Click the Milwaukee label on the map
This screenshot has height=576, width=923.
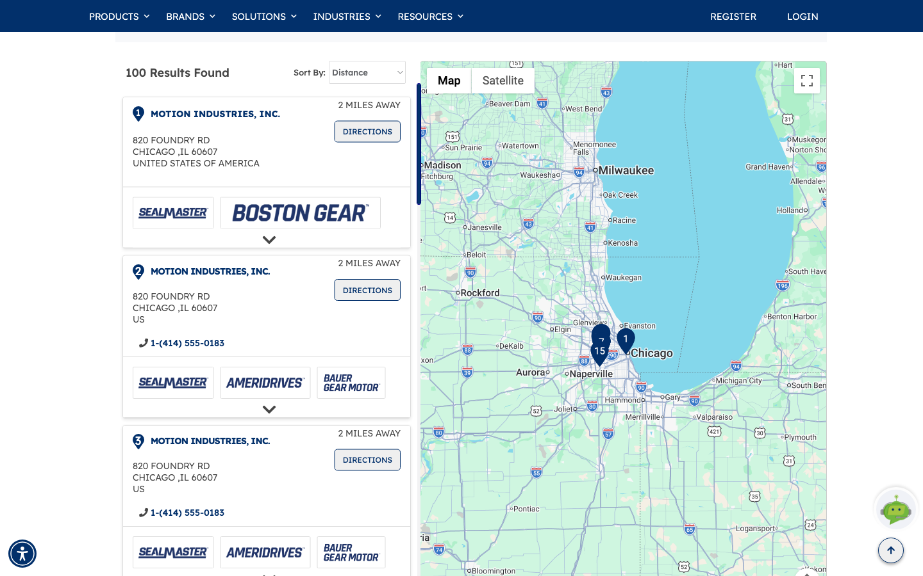pos(626,170)
